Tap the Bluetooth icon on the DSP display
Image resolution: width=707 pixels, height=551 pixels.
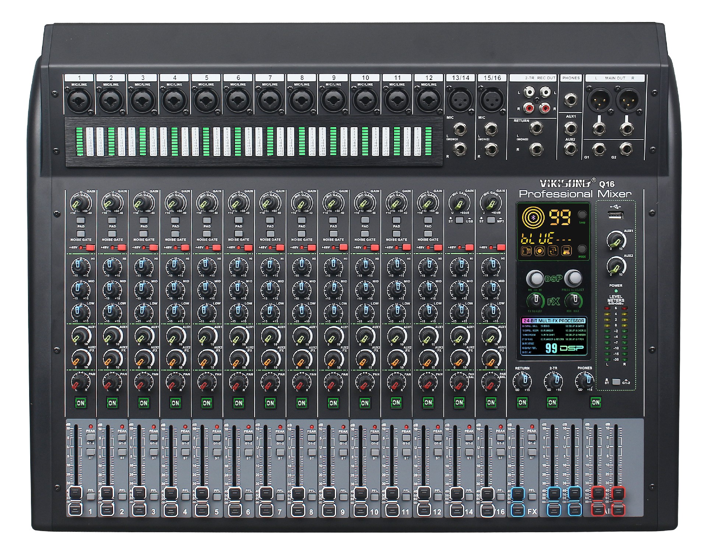click(x=533, y=218)
